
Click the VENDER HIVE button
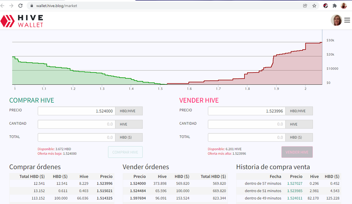tap(297, 152)
